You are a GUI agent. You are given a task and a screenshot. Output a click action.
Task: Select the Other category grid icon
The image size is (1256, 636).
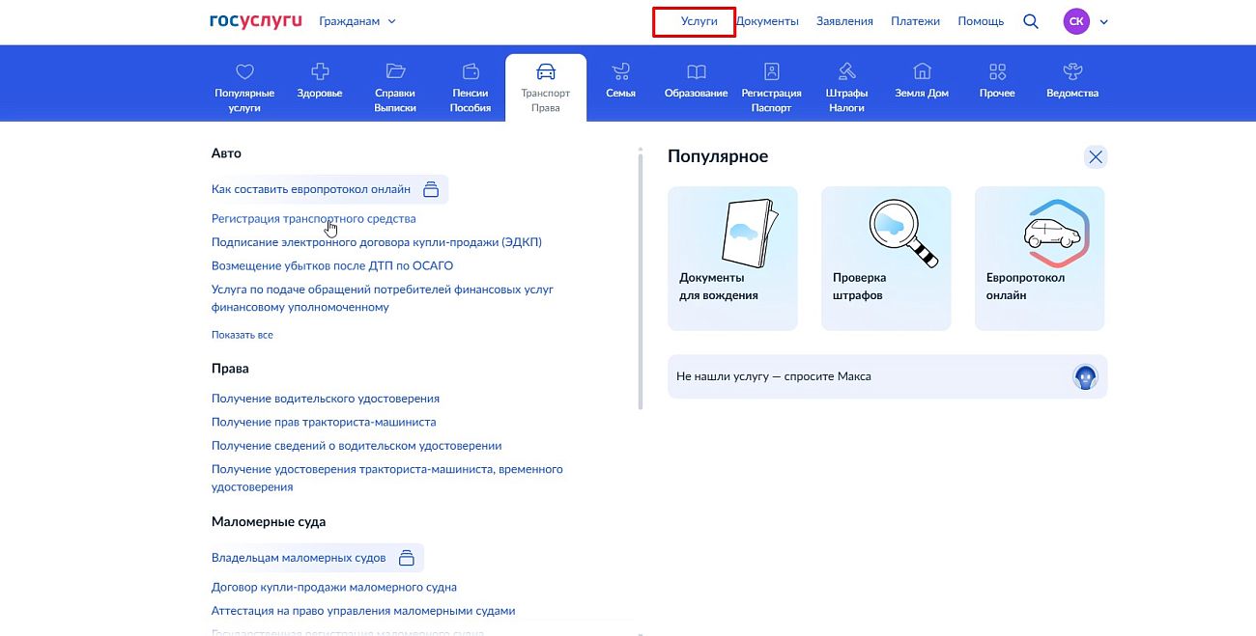998,71
